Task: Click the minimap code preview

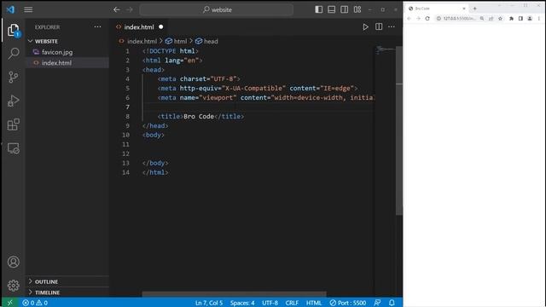Action: point(385,49)
